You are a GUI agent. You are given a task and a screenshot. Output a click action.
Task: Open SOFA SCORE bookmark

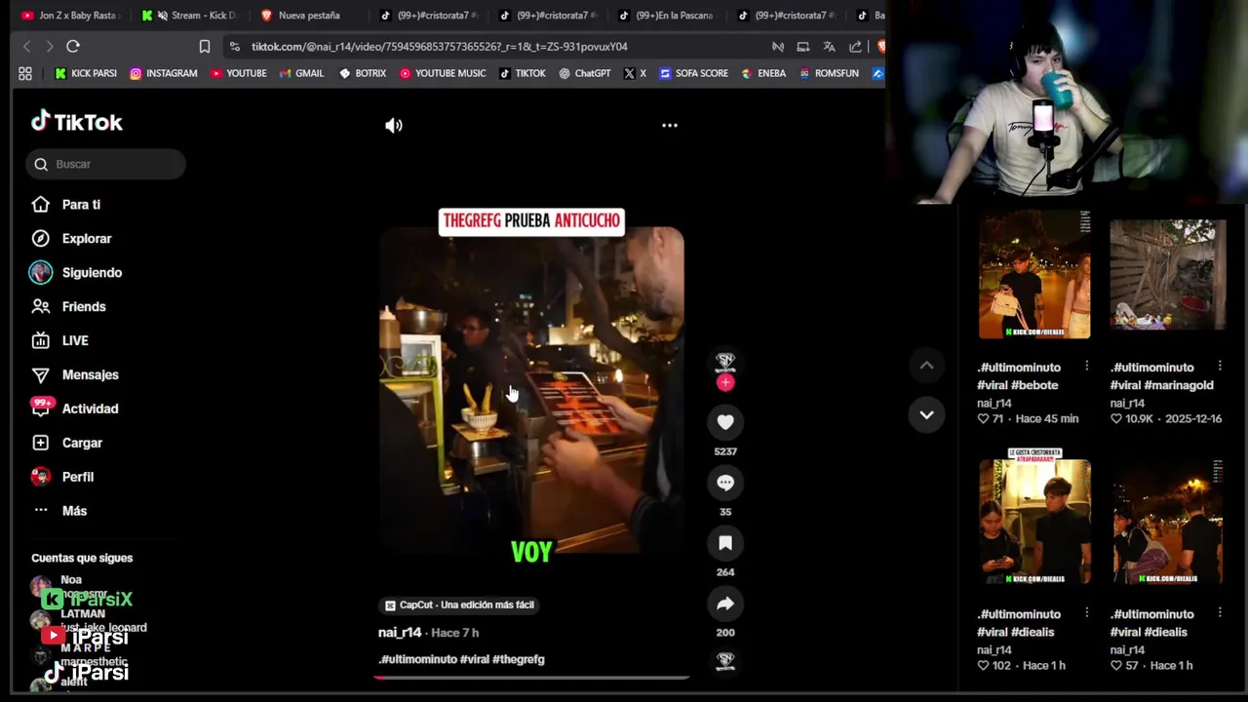pyautogui.click(x=693, y=73)
